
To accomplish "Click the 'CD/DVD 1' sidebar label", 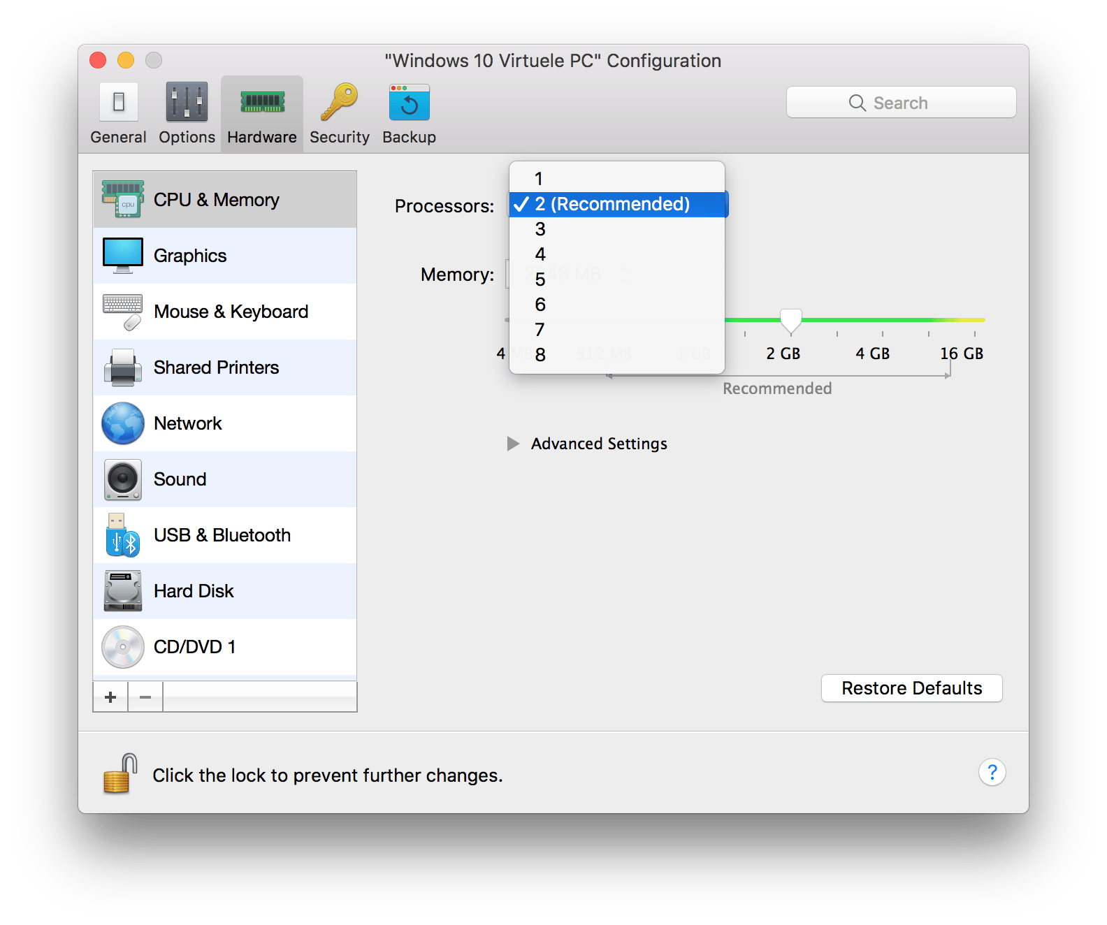I will [195, 647].
